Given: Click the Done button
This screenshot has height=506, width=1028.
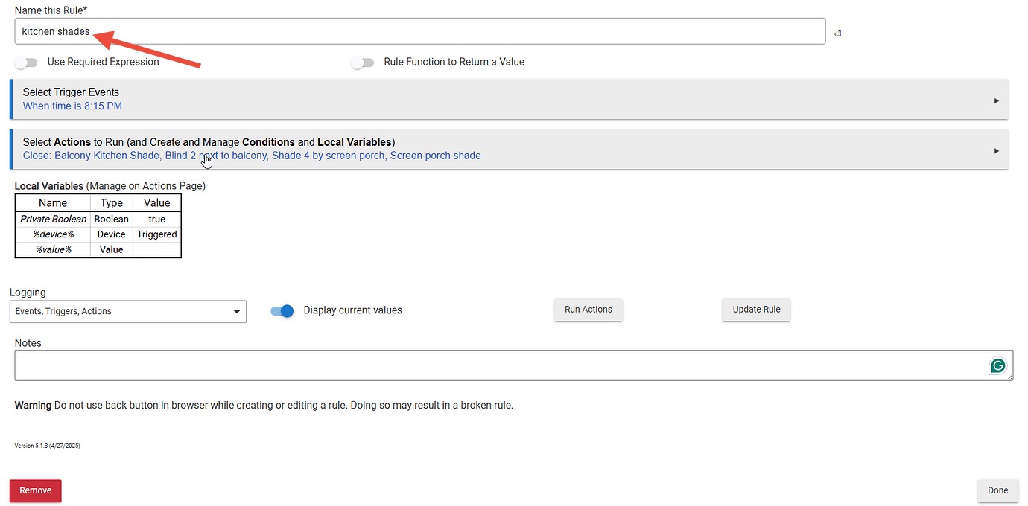Looking at the screenshot, I should tap(997, 490).
